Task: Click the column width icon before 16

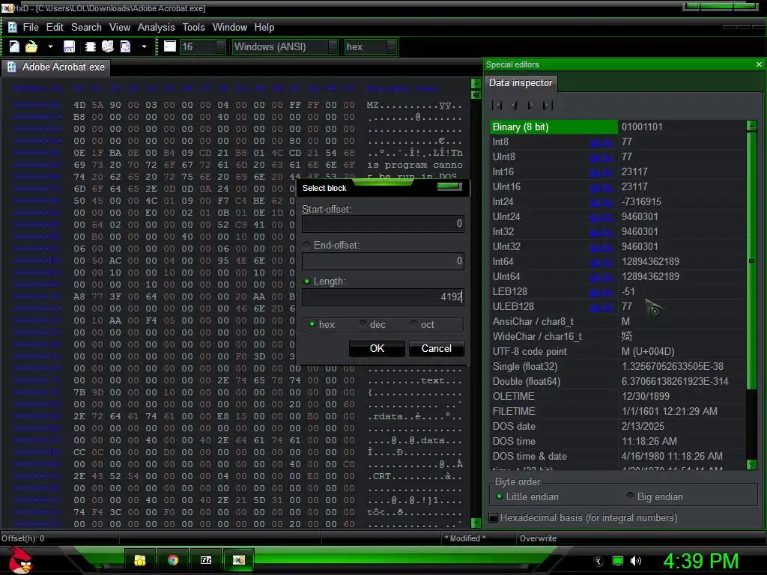Action: pyautogui.click(x=170, y=46)
